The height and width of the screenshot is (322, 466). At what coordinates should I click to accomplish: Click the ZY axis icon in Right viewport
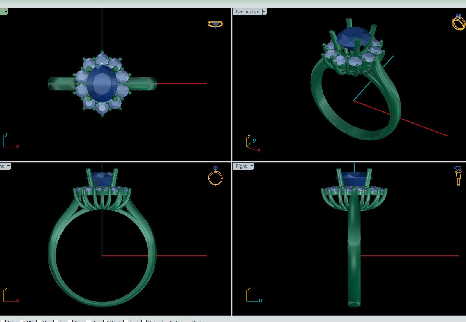[253, 295]
